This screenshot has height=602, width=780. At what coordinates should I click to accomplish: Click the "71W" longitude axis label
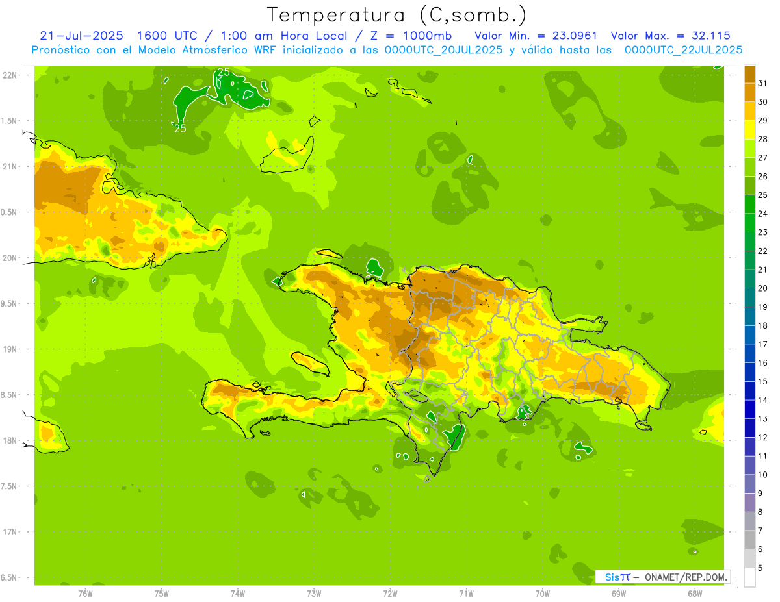click(x=466, y=593)
